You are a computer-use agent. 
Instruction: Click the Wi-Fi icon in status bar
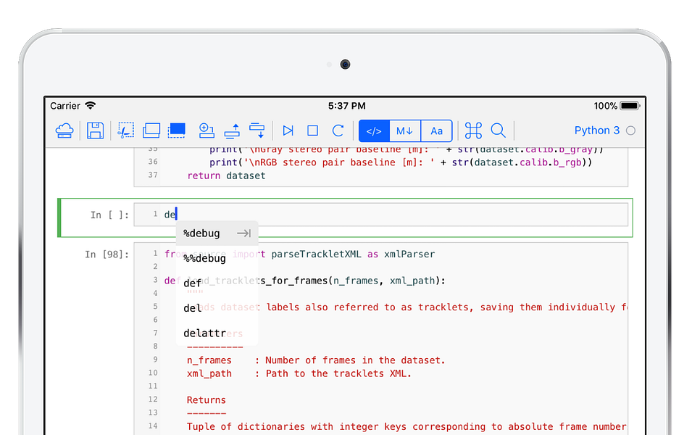click(x=91, y=106)
